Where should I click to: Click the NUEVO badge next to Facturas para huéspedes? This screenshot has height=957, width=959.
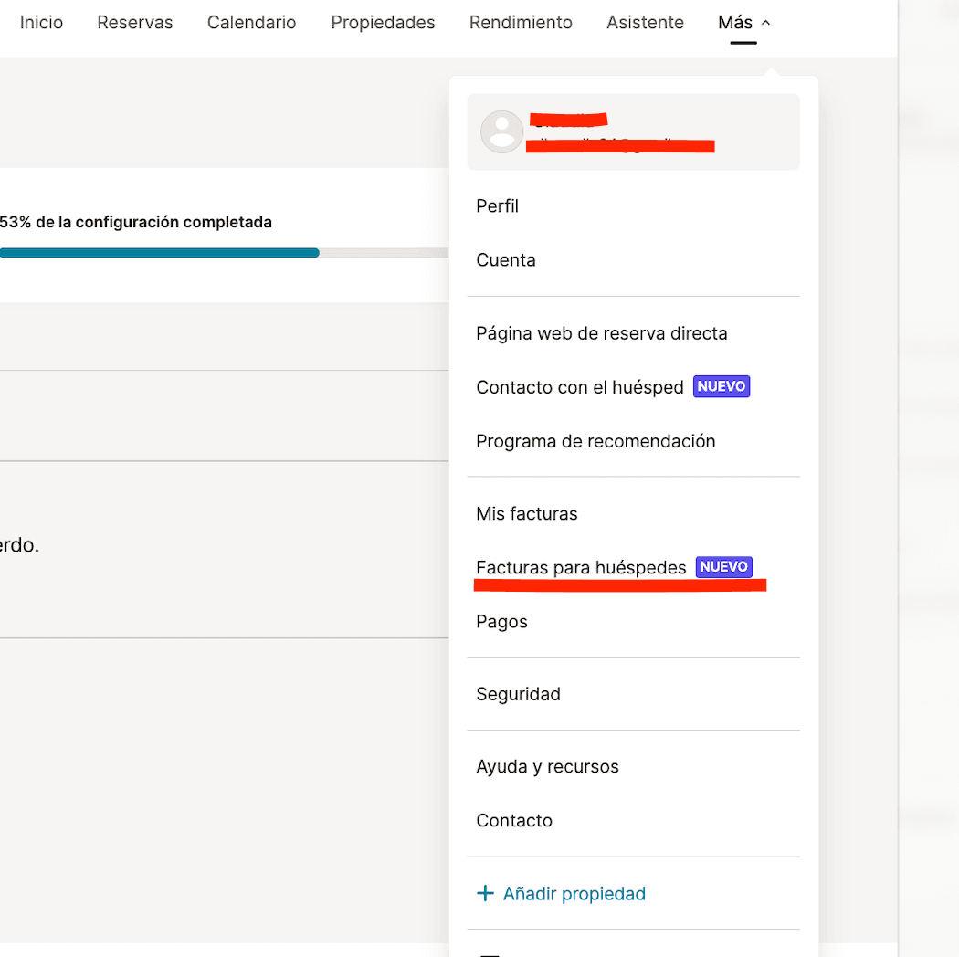(723, 567)
